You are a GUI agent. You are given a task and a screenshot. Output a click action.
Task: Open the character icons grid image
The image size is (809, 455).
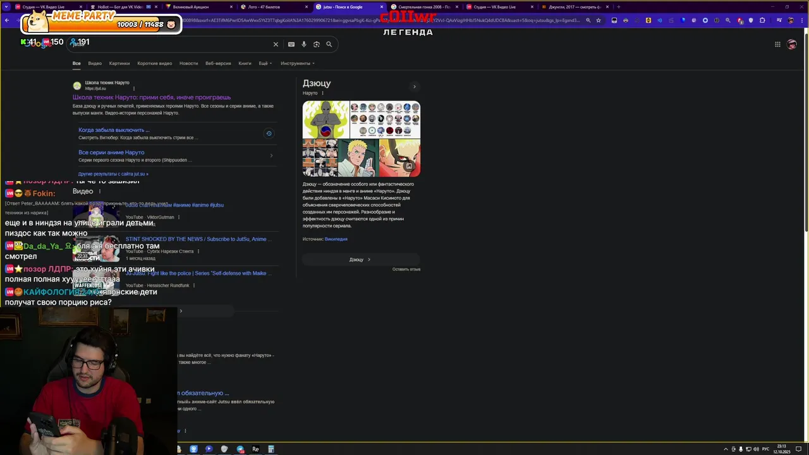[385, 119]
